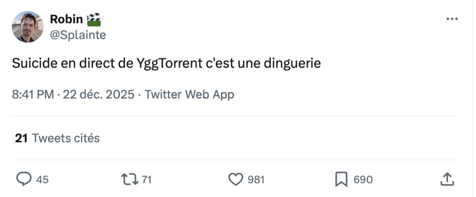Reply to the tweet via speech bubble icon

[24, 180]
